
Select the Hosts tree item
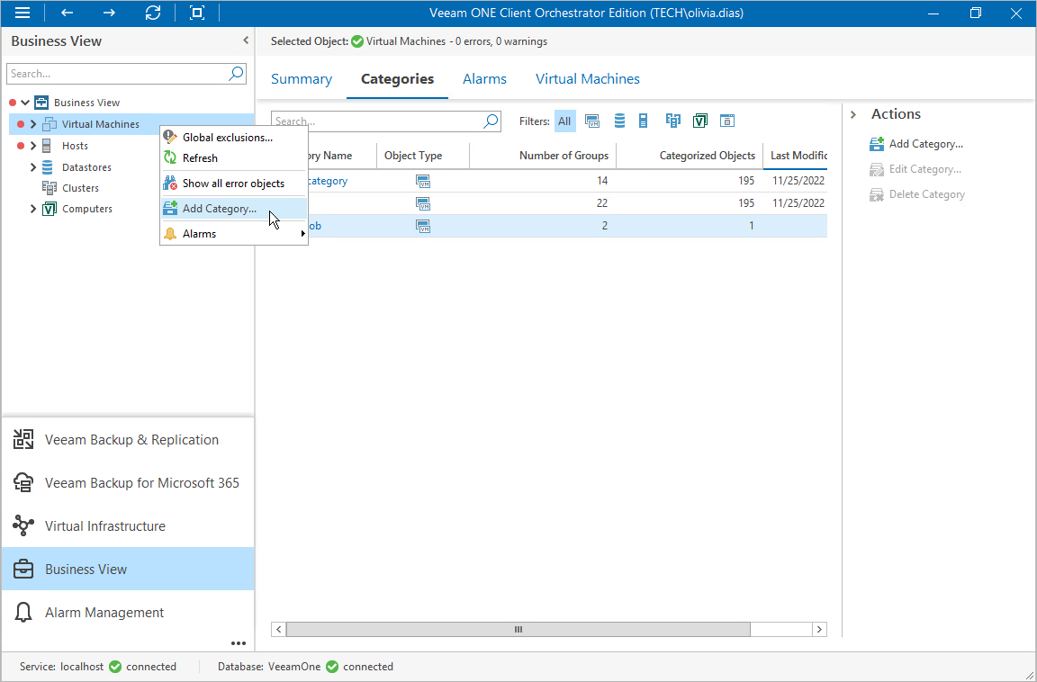75,146
